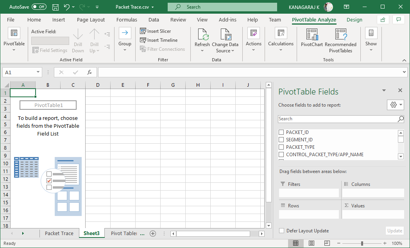
Task: Open the Name Box dropdown arrow
Action: point(38,72)
